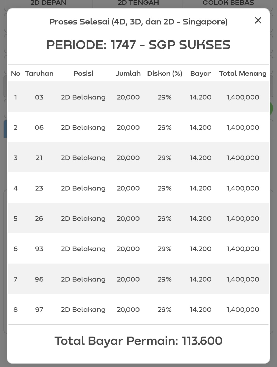
Task: Click the Taruhan column header
Action: tap(39, 74)
